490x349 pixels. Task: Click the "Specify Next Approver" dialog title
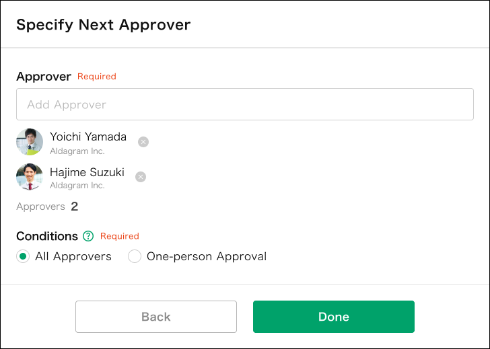tap(104, 25)
